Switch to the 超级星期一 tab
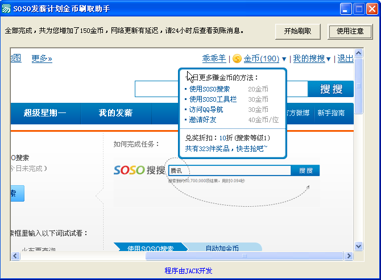 pos(45,113)
